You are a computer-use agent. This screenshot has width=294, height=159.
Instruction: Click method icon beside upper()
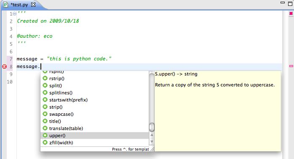(45, 135)
